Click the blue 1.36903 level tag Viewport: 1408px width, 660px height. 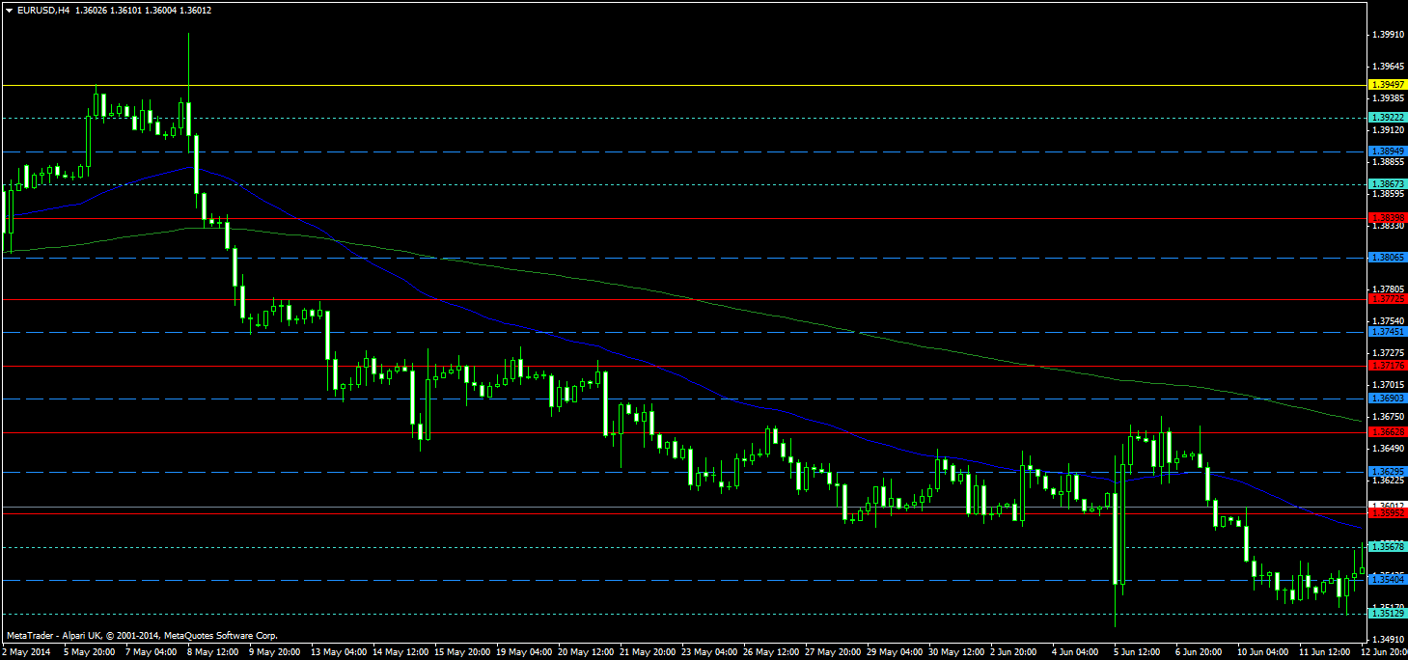(1388, 399)
